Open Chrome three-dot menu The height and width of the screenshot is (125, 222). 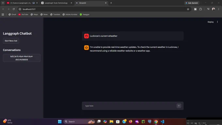pos(219,9)
